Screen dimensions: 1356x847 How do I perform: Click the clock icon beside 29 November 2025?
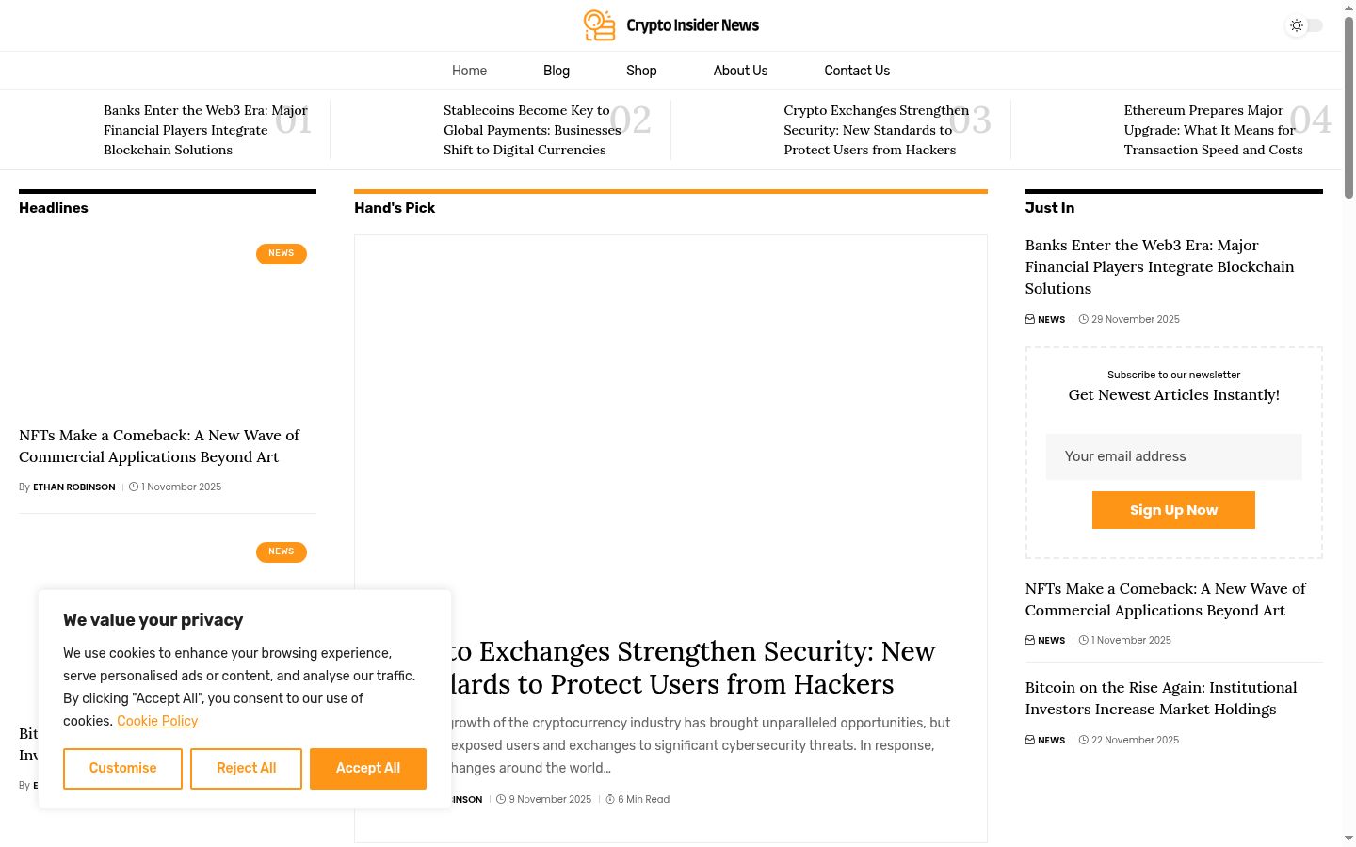click(1084, 320)
